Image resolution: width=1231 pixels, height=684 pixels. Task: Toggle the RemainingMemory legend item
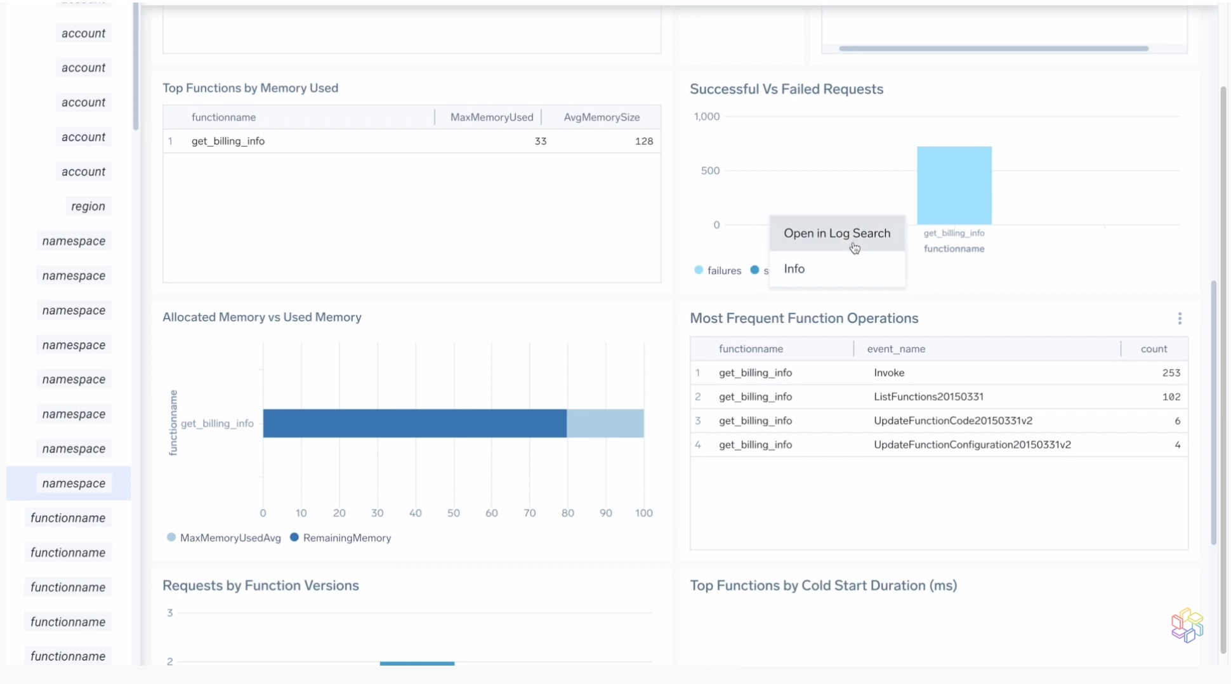tap(341, 537)
